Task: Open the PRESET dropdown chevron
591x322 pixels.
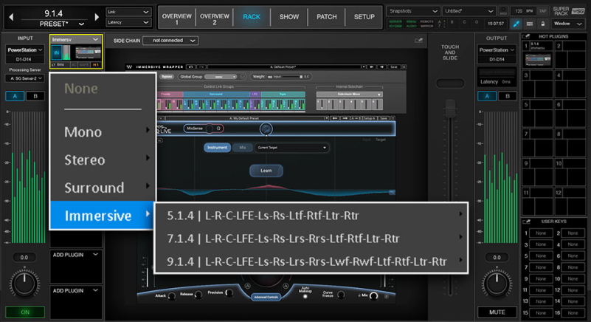Action: coord(81,24)
